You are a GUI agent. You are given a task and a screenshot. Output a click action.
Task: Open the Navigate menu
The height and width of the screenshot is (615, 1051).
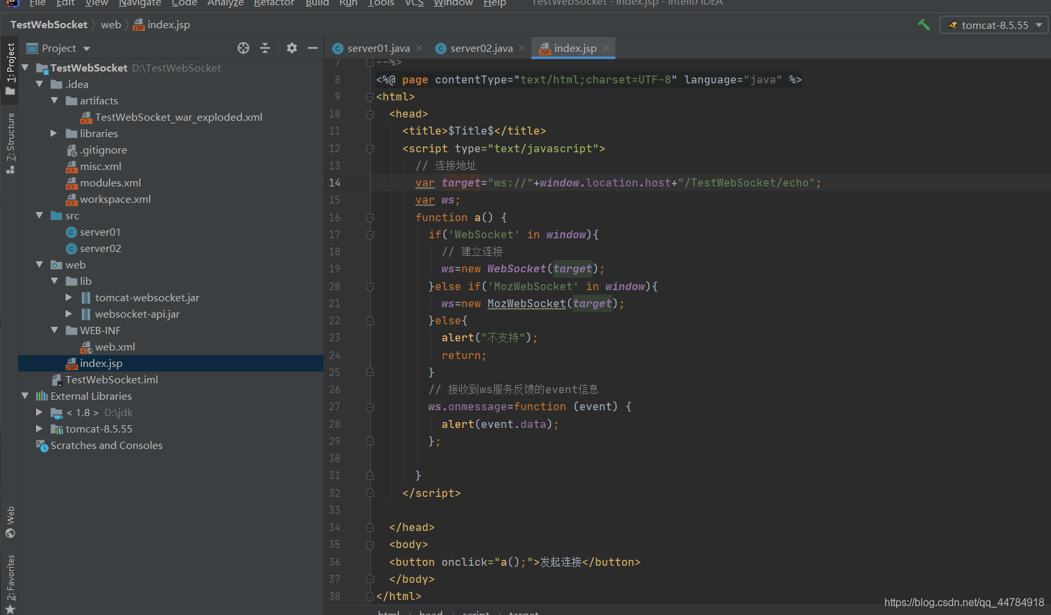[x=140, y=3]
